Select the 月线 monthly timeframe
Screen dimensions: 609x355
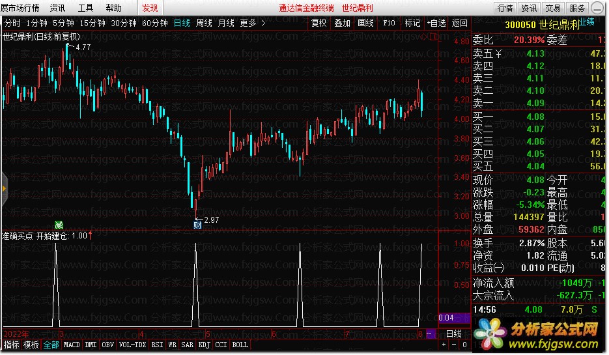coord(226,23)
